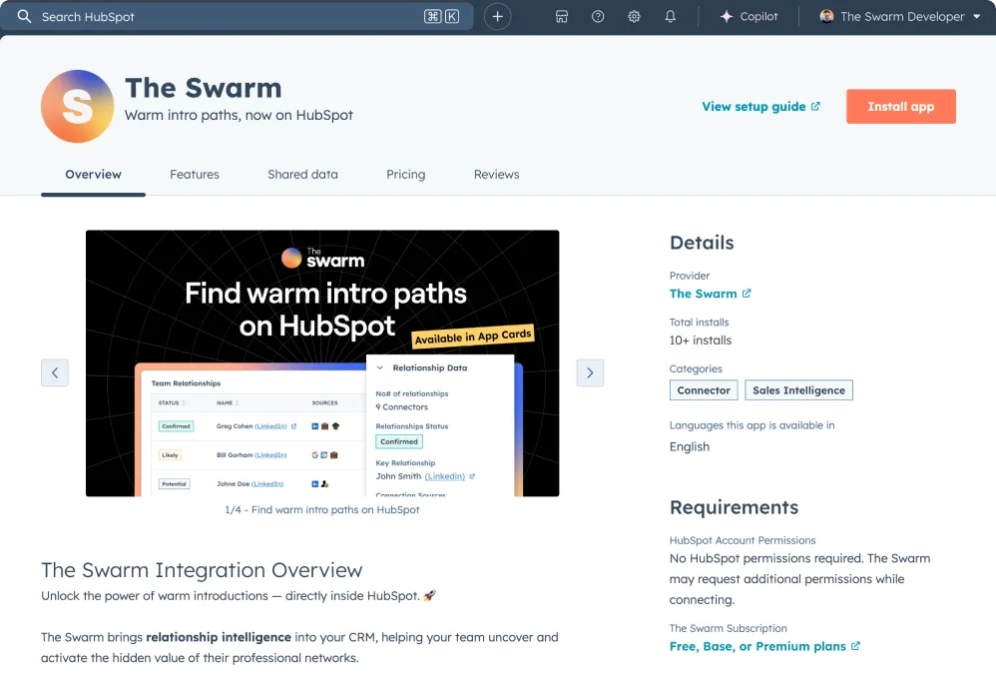This screenshot has height=687, width=996.
Task: Switch to the Overview tab
Action: [94, 174]
